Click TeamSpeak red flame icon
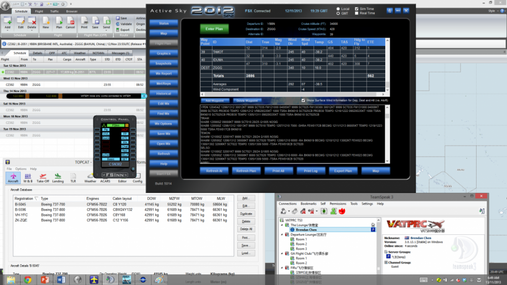 click(x=342, y=211)
